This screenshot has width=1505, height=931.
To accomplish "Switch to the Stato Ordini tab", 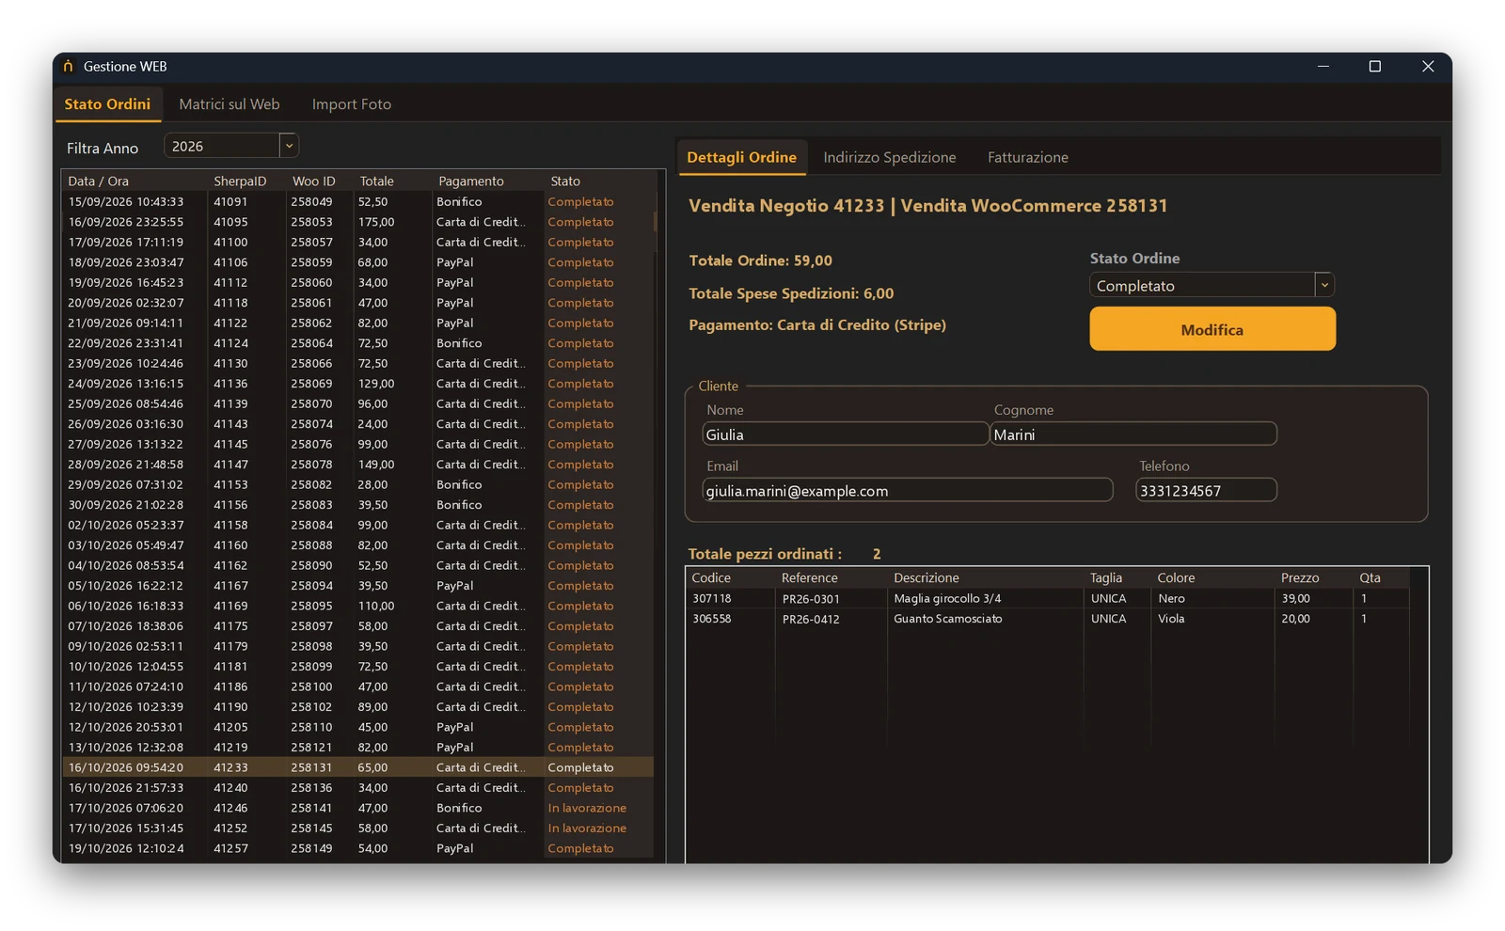I will [x=107, y=103].
